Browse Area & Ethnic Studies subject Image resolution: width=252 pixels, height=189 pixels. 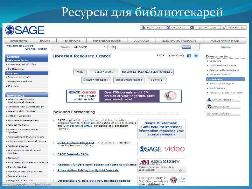point(22,111)
